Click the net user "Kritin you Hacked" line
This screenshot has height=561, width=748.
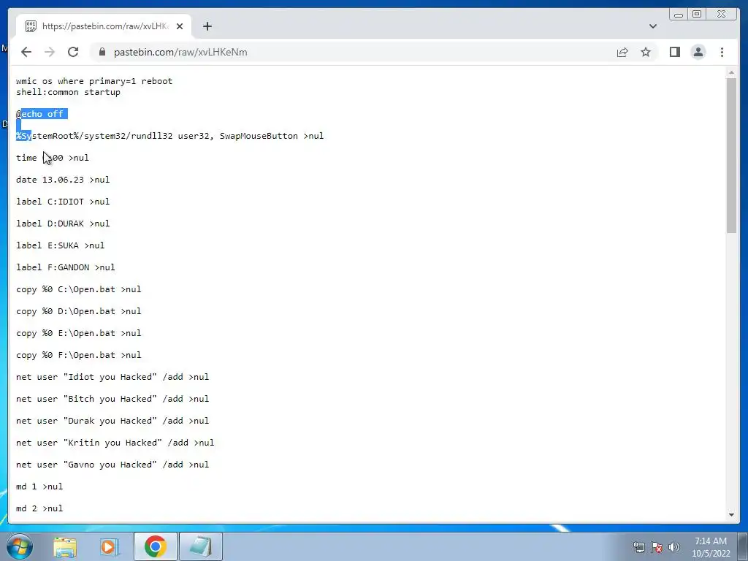[115, 443]
